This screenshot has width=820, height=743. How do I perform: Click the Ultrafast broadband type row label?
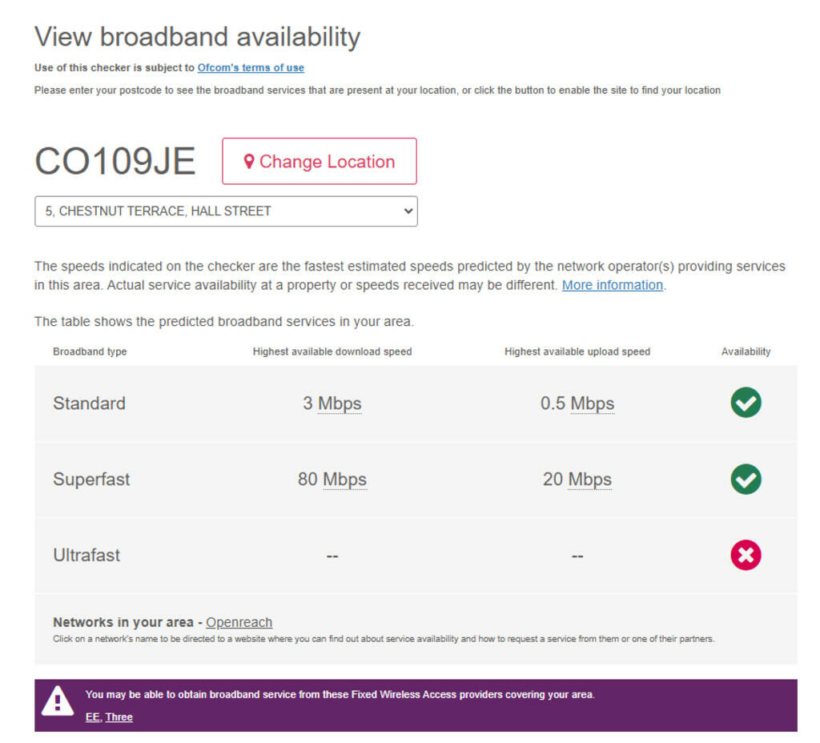tap(86, 555)
